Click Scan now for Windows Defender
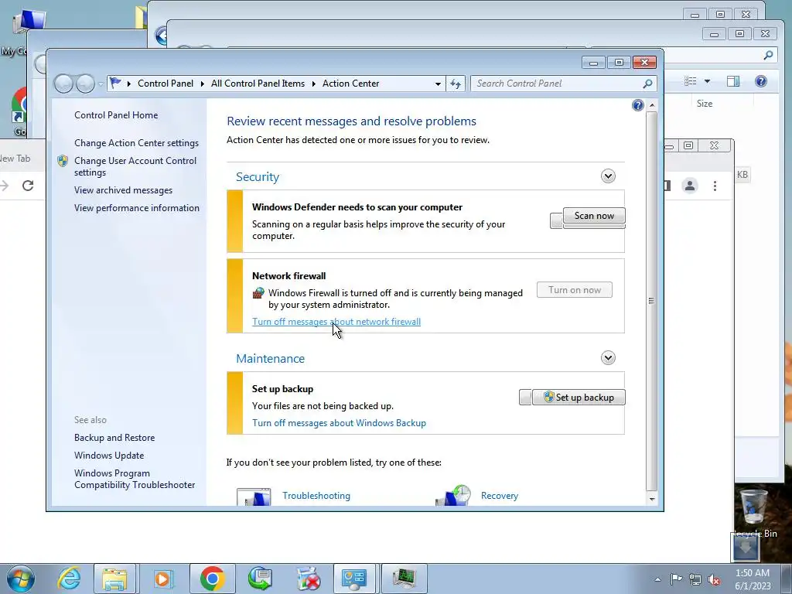The image size is (792, 594). [x=594, y=216]
